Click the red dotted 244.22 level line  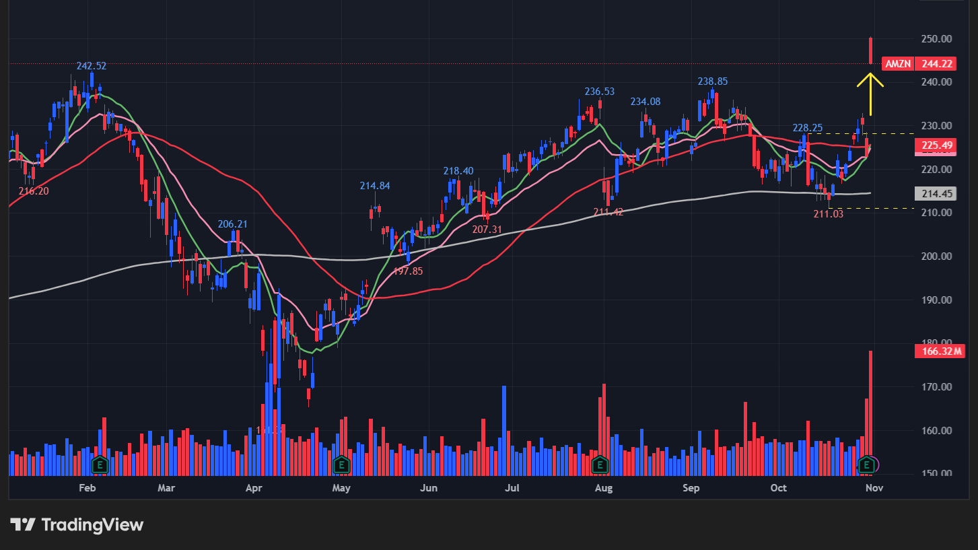point(471,64)
